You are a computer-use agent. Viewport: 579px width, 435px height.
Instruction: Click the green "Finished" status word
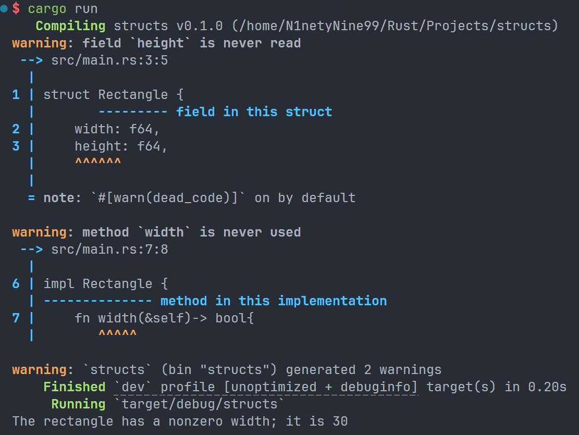[74, 387]
